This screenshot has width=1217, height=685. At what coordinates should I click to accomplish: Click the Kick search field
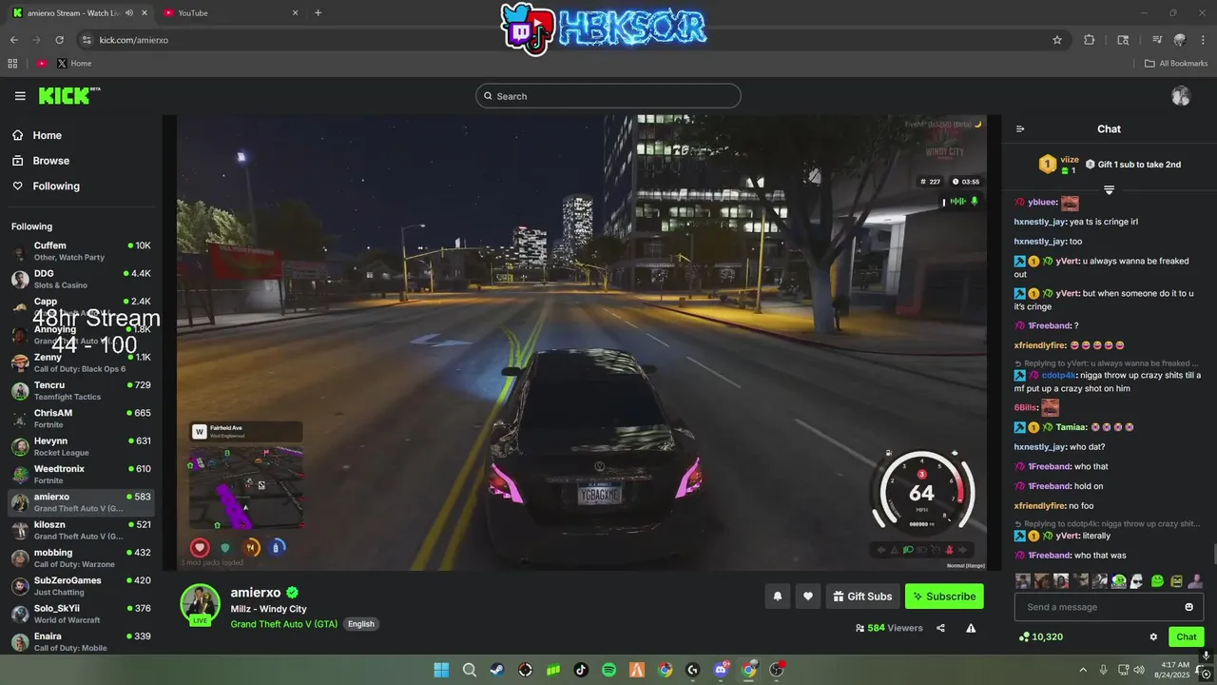608,96
